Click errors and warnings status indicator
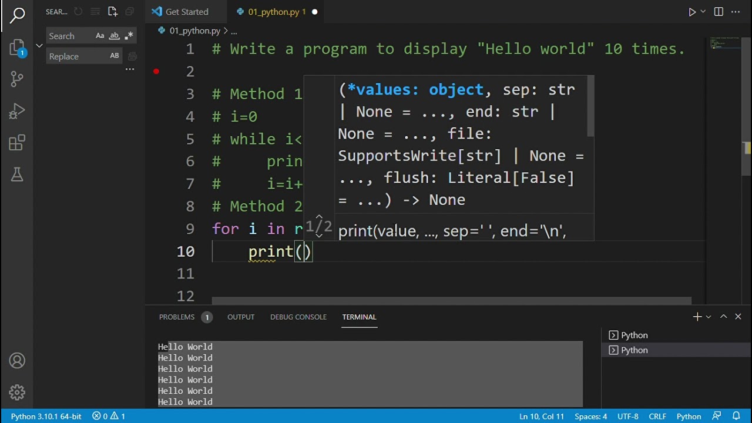The width and height of the screenshot is (752, 423). 109,416
